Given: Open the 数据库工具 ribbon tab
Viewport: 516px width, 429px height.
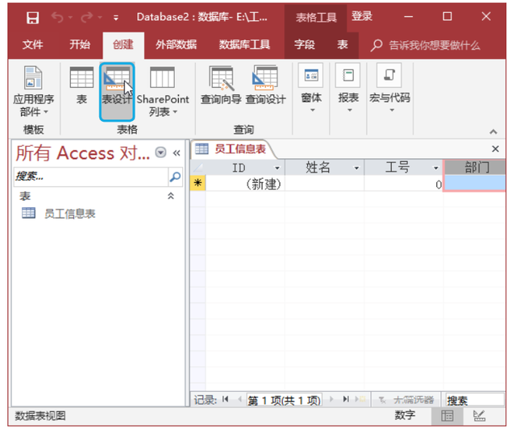Looking at the screenshot, I should pyautogui.click(x=244, y=44).
